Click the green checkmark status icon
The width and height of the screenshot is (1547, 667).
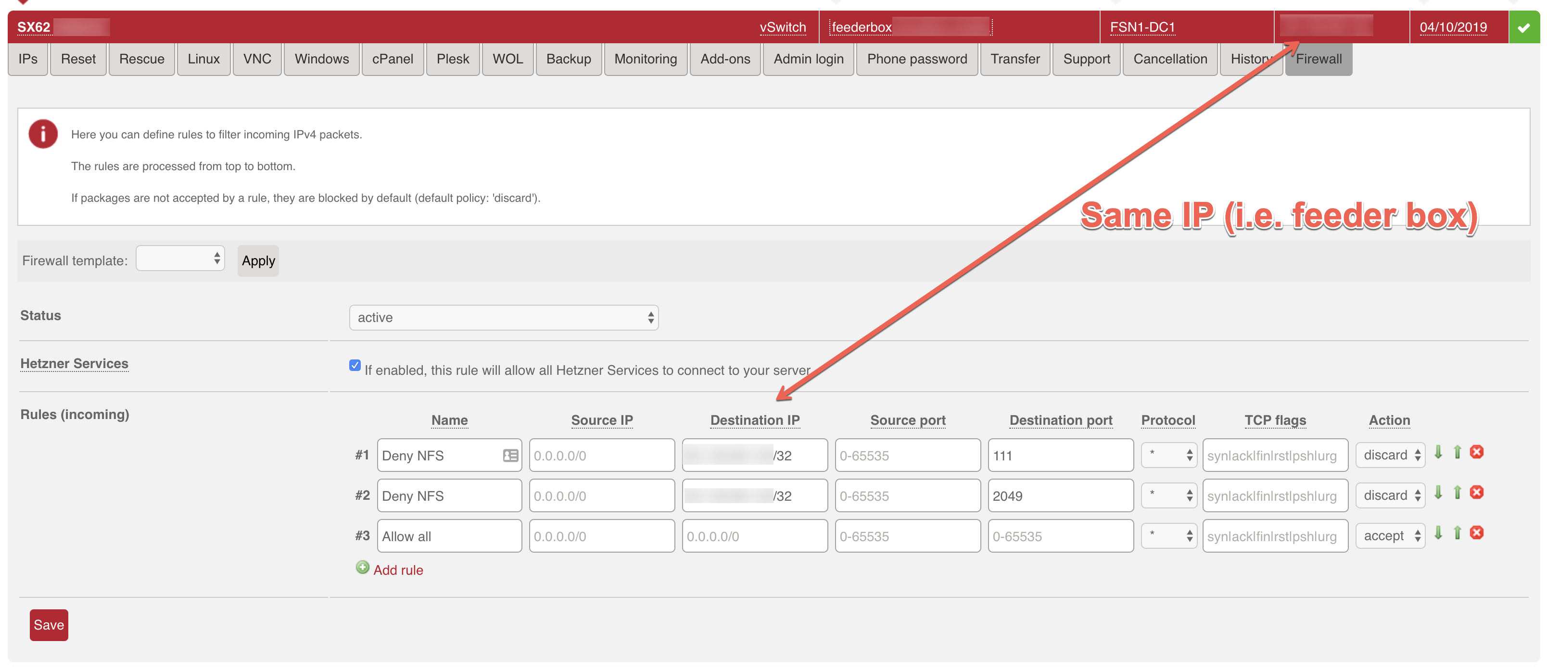coord(1523,27)
